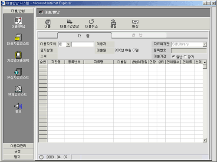Click the 기관명 column header

[x=56, y=62]
